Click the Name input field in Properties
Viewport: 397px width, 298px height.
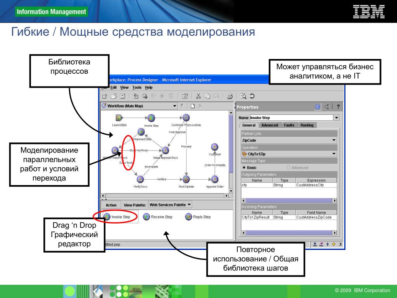point(292,118)
